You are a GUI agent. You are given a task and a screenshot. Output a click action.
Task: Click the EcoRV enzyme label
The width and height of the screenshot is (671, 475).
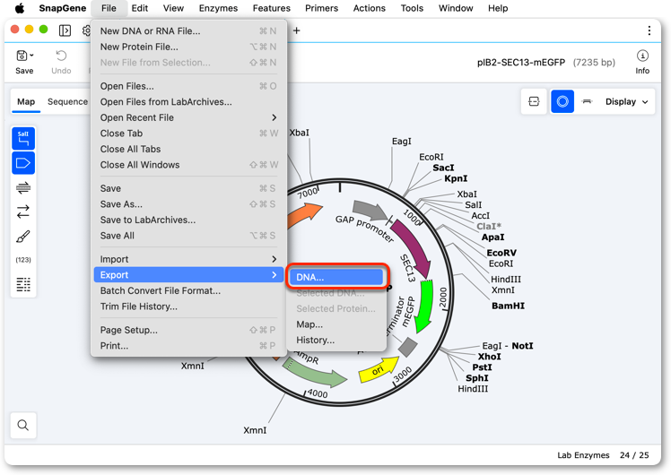(501, 253)
